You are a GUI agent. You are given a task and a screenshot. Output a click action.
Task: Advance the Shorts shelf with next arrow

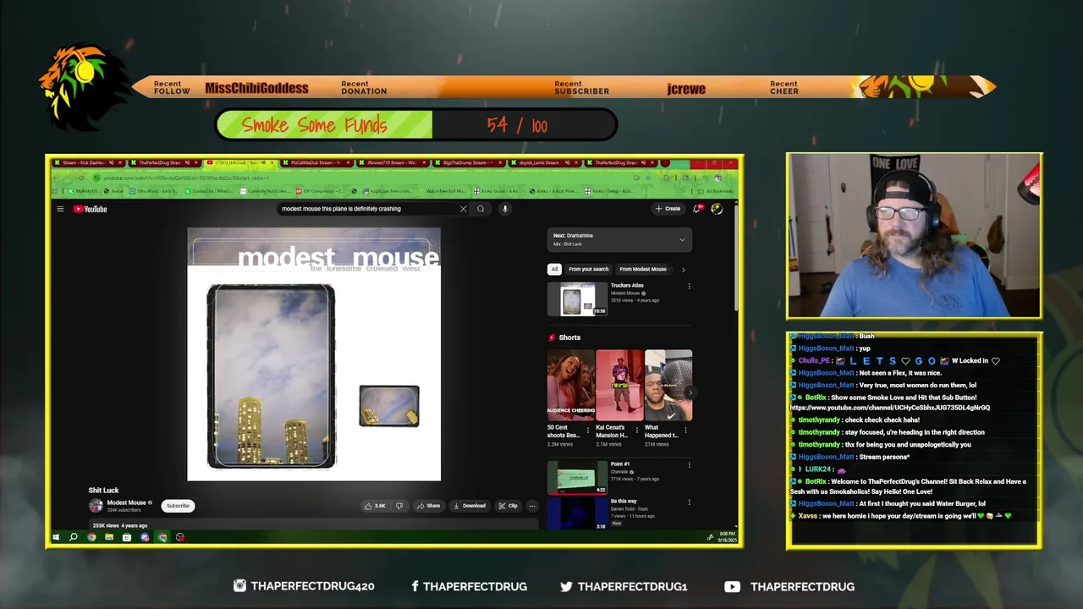[x=690, y=392]
